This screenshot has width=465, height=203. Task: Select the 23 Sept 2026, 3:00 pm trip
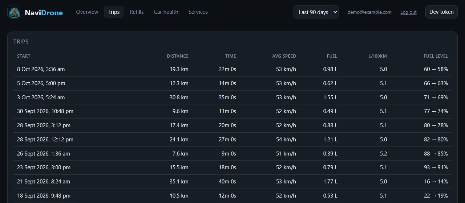click(x=232, y=167)
